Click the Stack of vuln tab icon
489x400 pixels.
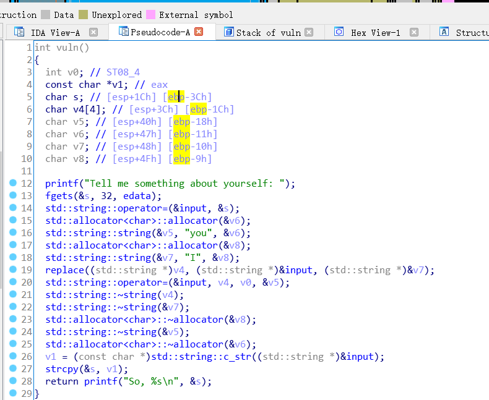tap(229, 32)
